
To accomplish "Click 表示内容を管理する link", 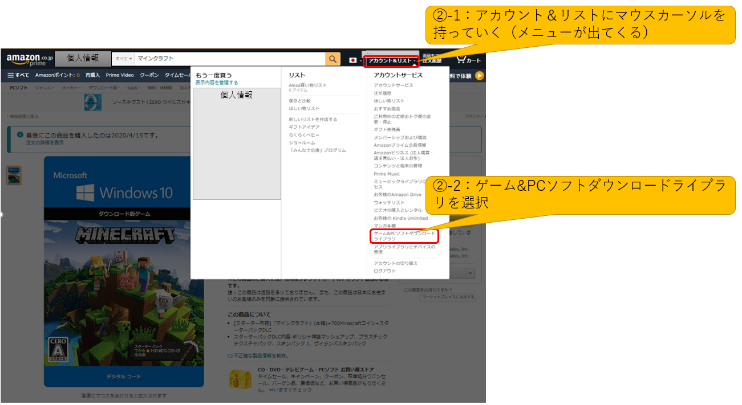I will pos(217,83).
